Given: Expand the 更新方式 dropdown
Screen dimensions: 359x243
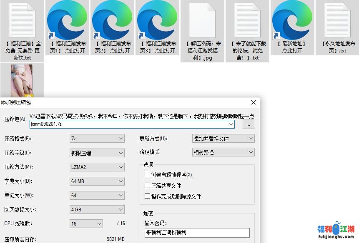Looking at the screenshot, I should click(223, 139).
